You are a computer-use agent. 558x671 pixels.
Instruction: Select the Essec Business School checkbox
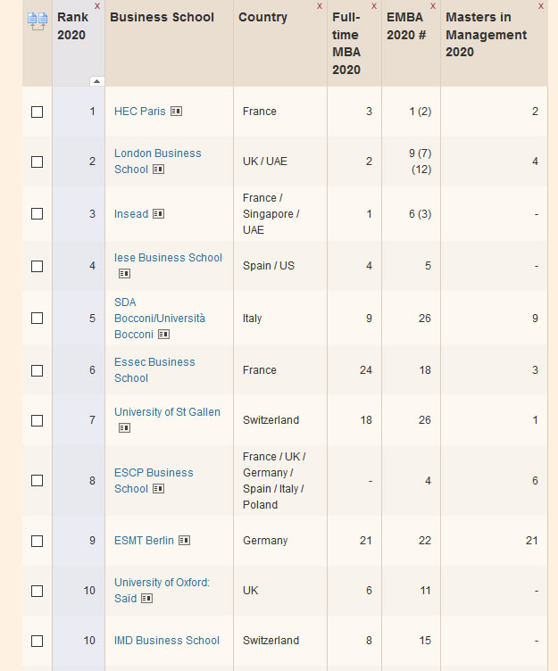[x=37, y=370]
